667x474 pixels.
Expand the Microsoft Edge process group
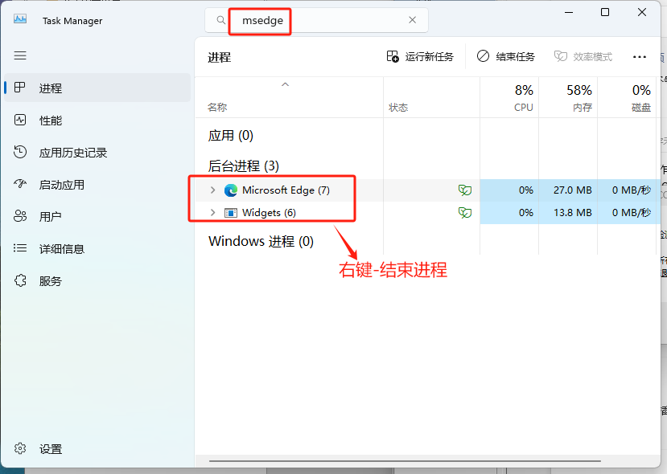[x=212, y=190]
